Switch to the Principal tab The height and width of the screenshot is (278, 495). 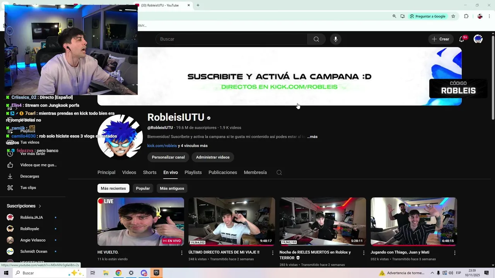pyautogui.click(x=106, y=173)
